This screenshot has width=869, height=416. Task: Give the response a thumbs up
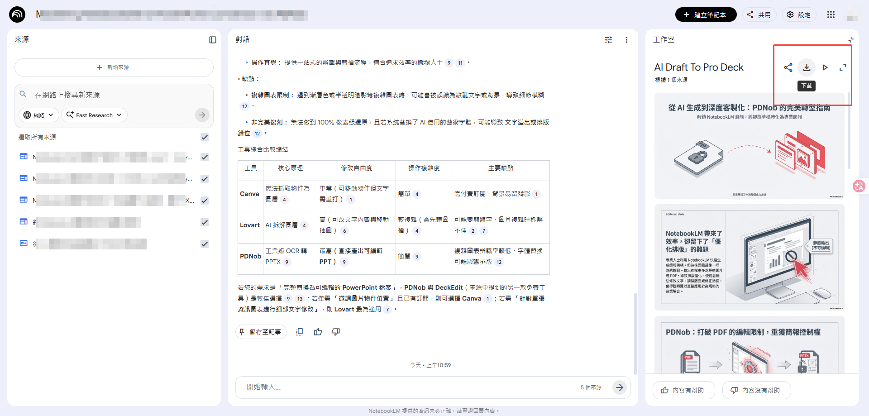click(x=318, y=332)
